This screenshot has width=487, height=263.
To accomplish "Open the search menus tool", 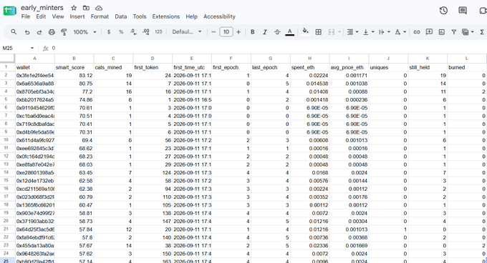I will coord(14,32).
